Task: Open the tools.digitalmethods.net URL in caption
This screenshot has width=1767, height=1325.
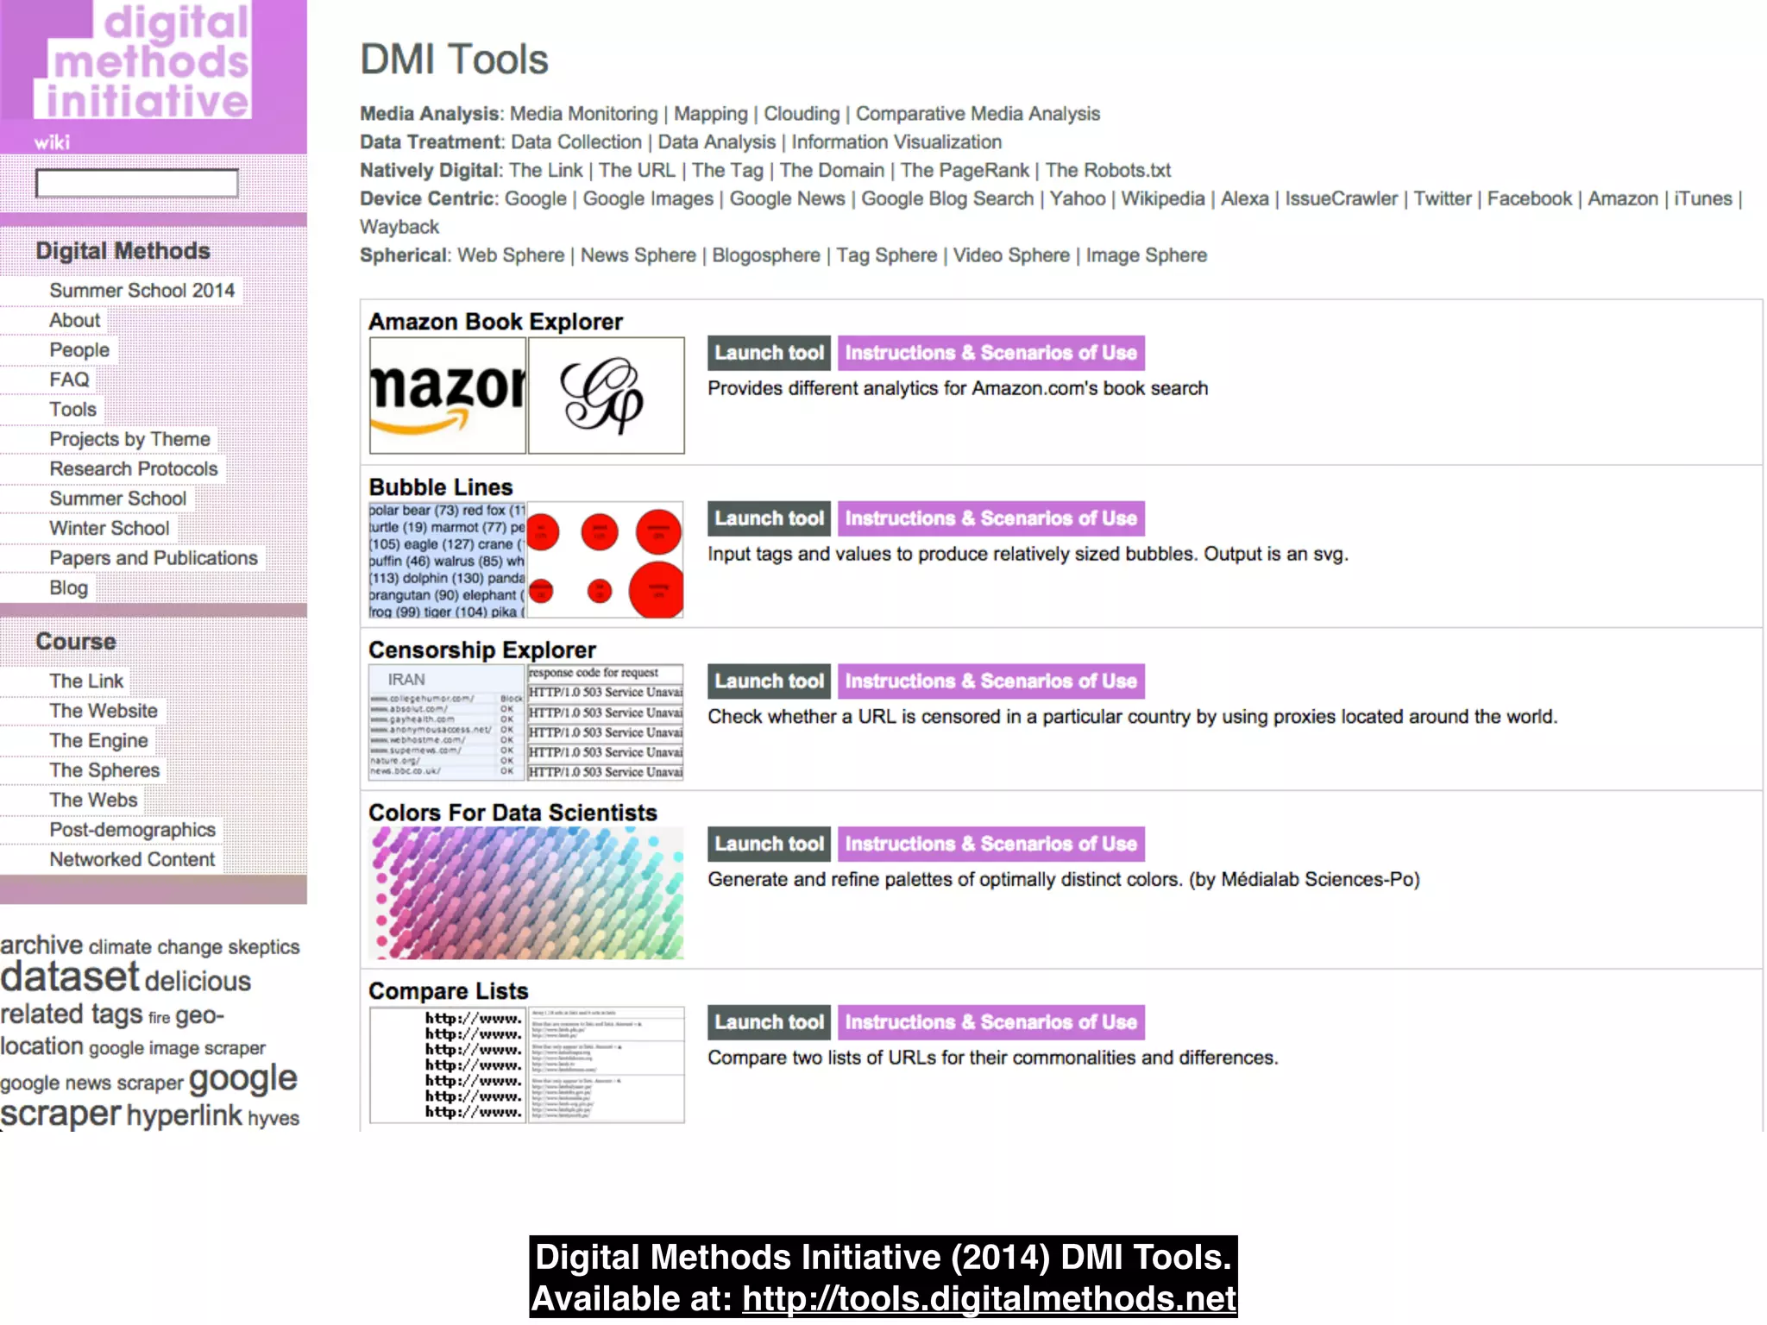Action: click(x=990, y=1299)
